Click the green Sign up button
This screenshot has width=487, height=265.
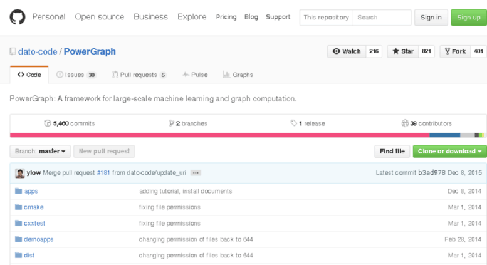pos(469,18)
